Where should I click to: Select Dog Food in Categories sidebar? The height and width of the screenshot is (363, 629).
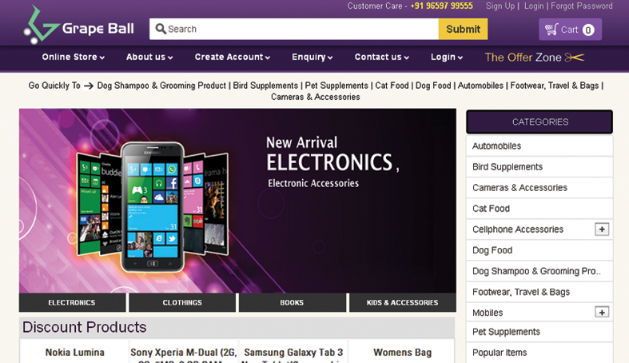pos(539,250)
